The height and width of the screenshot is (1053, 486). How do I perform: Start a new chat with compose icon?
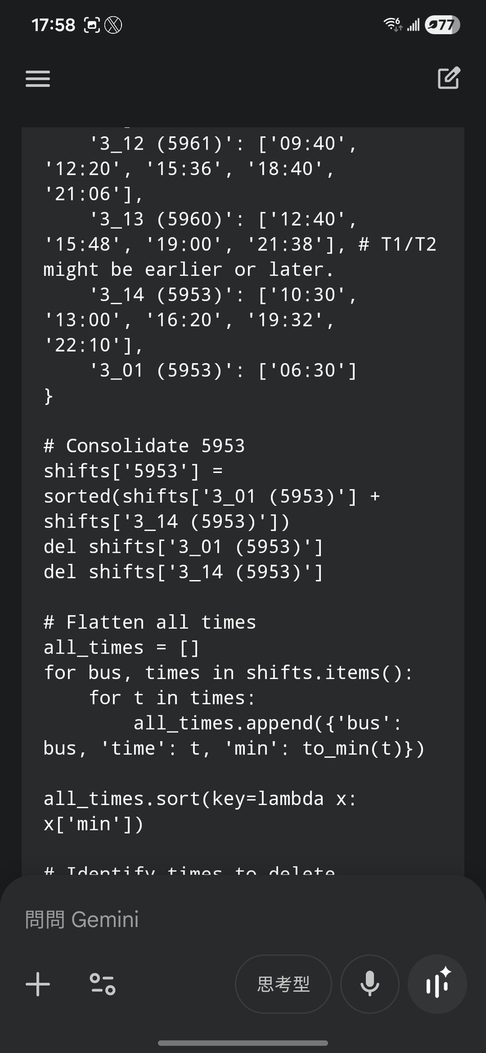449,78
